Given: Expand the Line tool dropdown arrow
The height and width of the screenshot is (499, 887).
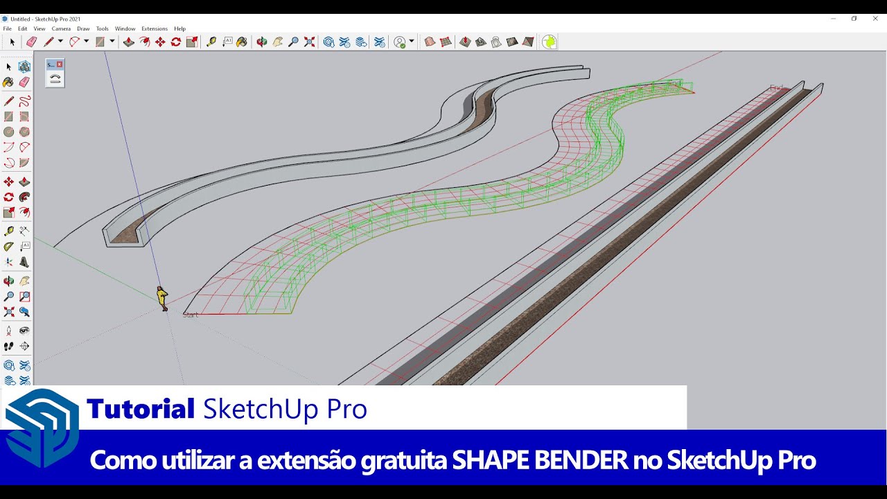Looking at the screenshot, I should 60,42.
